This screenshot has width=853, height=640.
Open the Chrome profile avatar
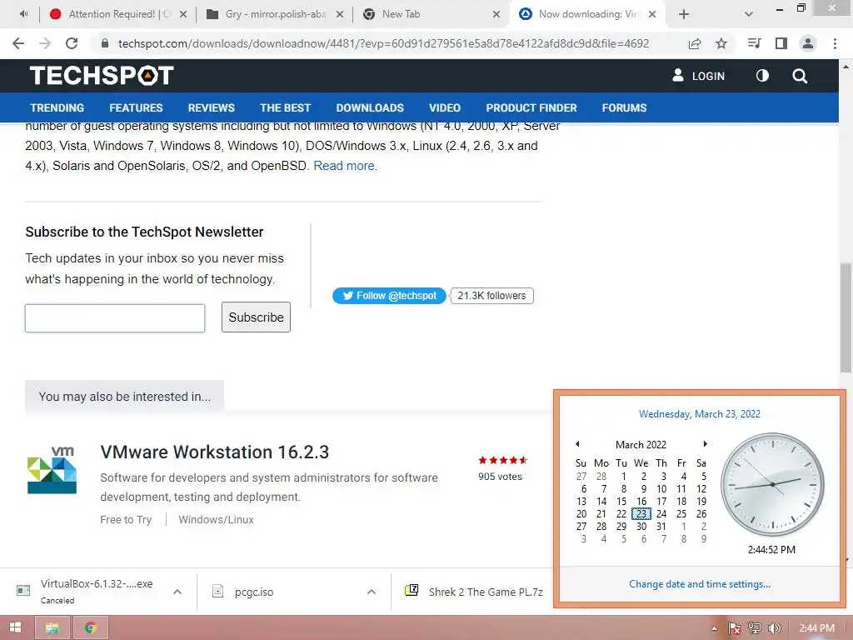(808, 43)
